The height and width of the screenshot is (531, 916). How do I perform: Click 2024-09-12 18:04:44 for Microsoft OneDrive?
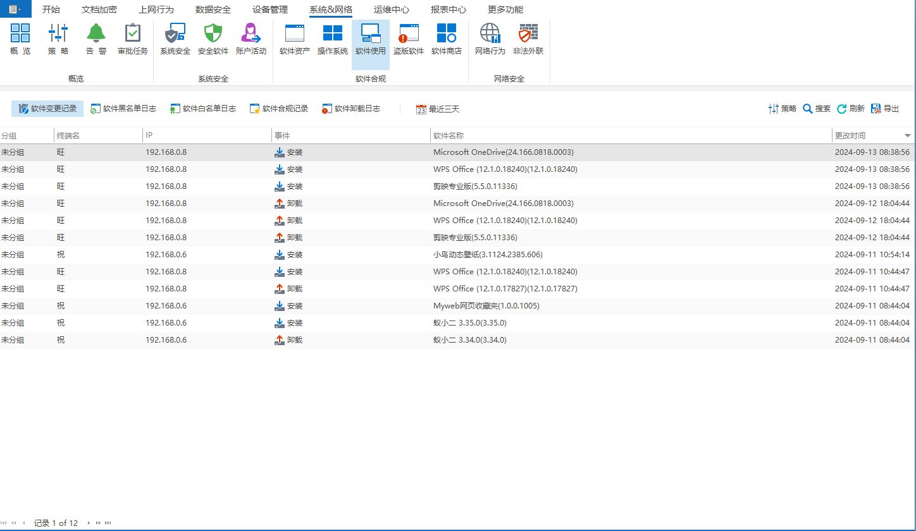coord(872,204)
